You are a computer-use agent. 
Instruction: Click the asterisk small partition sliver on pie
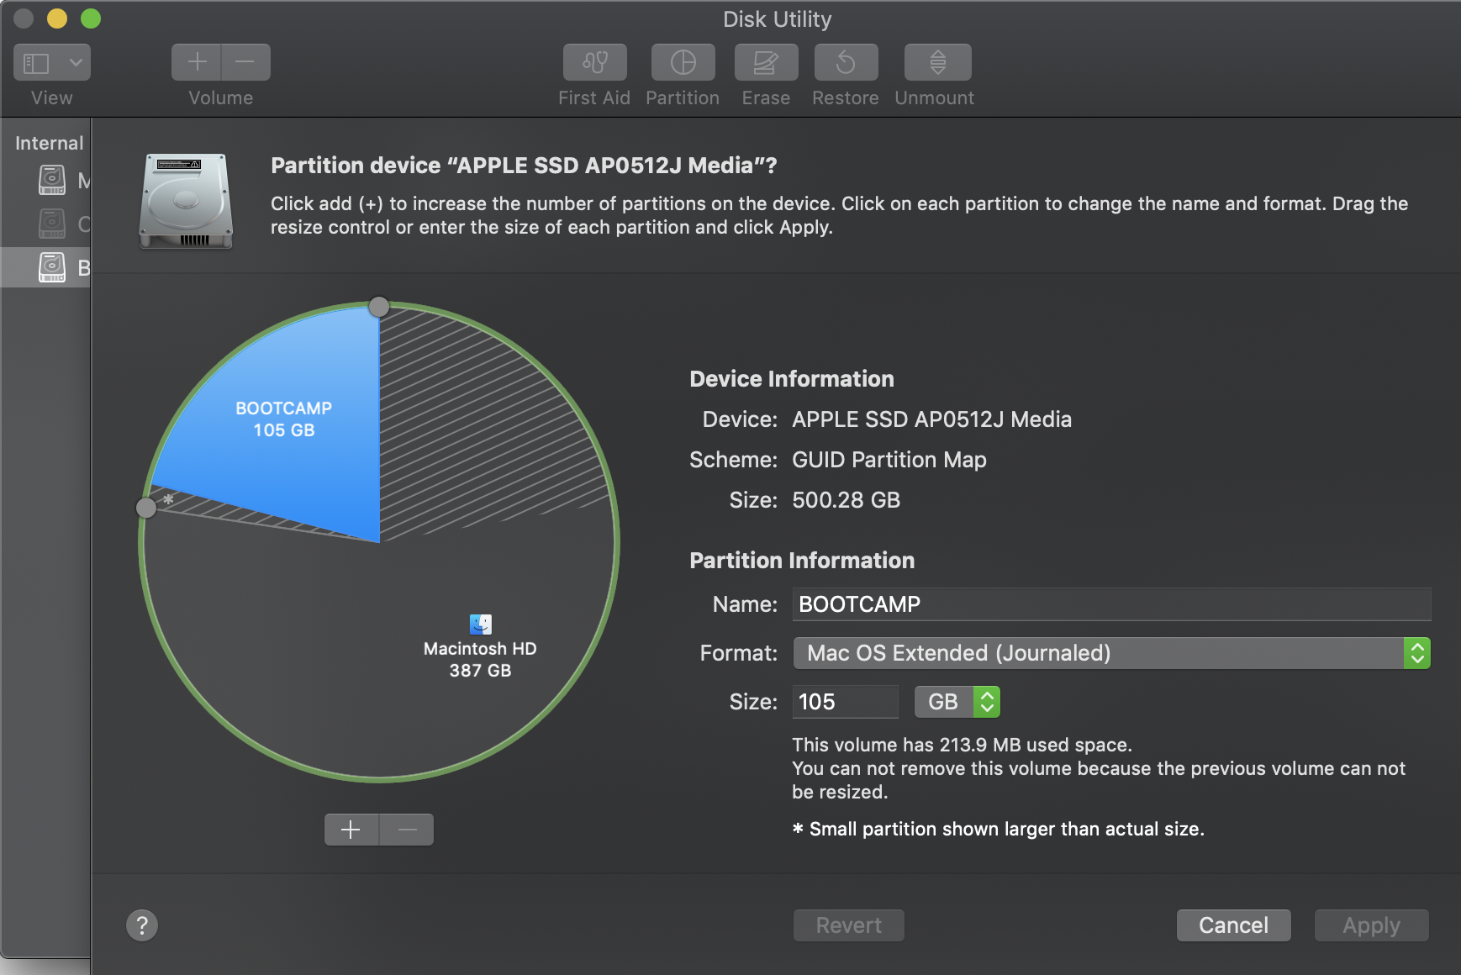pyautogui.click(x=168, y=499)
